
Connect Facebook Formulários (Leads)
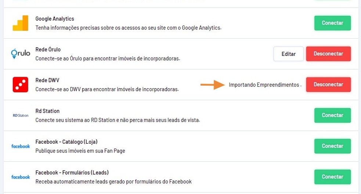point(332,177)
